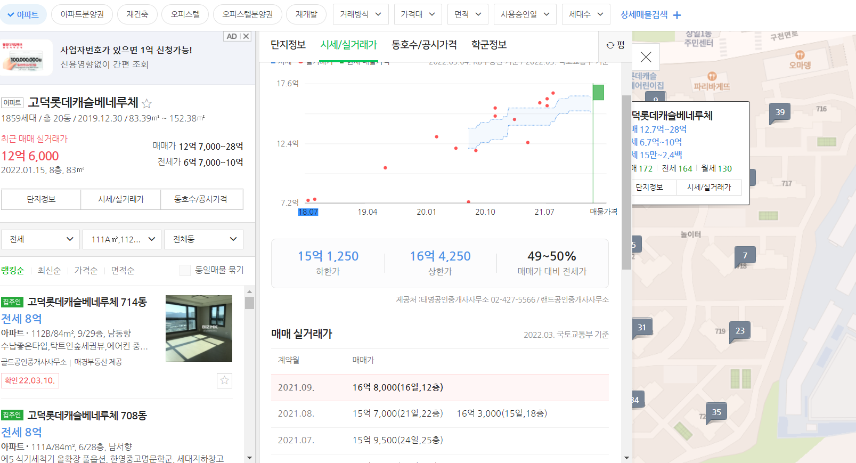Click the AD label badge
856x463 pixels.
pos(232,36)
